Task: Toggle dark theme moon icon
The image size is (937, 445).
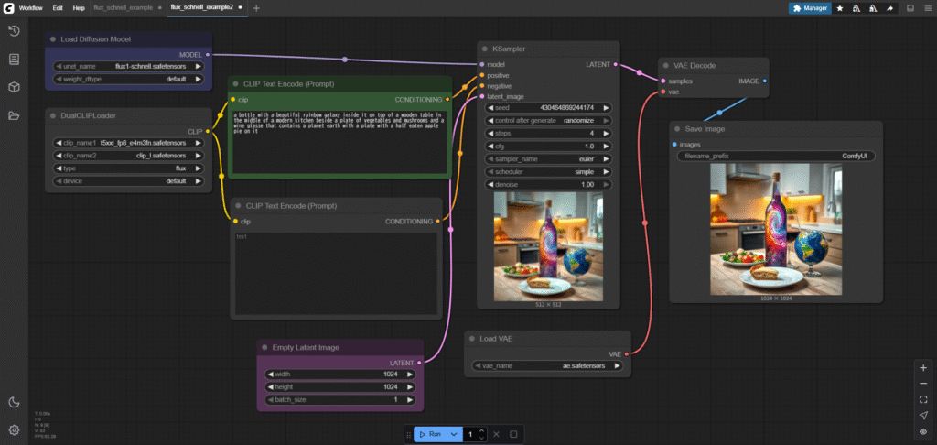Action: (15, 402)
